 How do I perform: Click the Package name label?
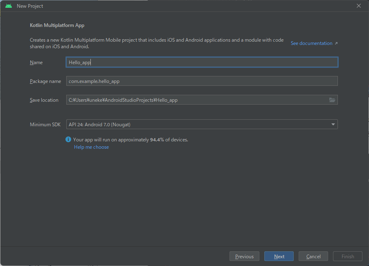click(45, 81)
